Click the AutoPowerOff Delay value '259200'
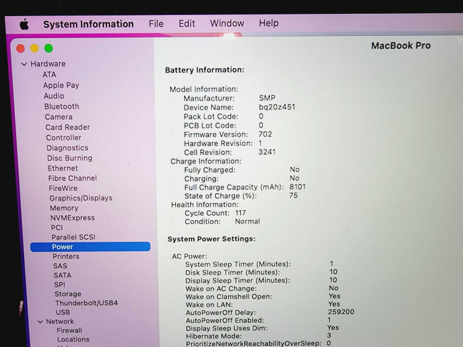463x347 pixels. pyautogui.click(x=341, y=312)
